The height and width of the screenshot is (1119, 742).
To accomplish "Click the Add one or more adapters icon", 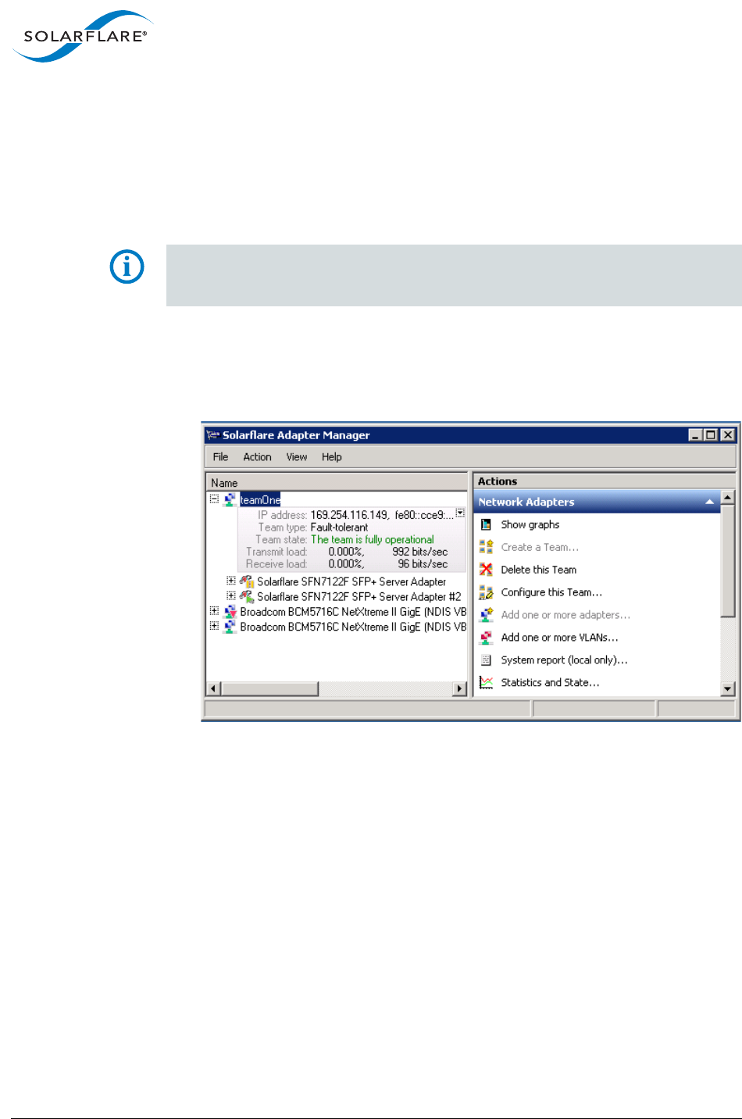I will pos(486,615).
